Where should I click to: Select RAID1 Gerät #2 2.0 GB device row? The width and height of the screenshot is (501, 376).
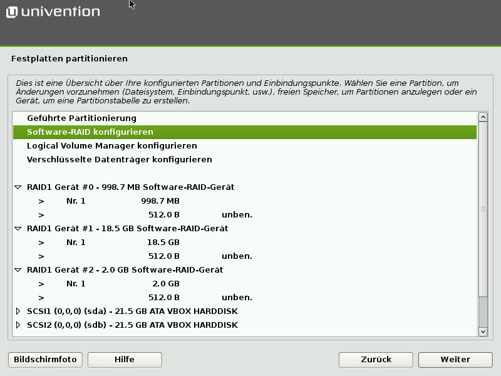point(245,270)
